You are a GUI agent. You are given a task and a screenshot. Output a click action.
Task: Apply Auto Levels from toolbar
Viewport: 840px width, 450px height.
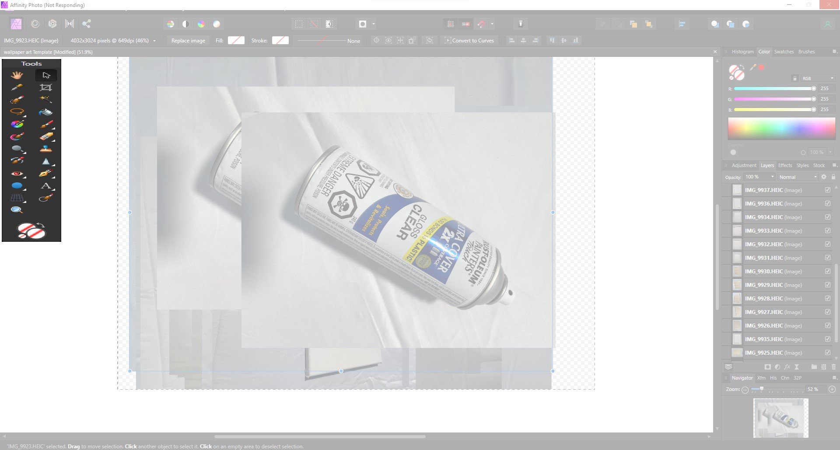171,24
